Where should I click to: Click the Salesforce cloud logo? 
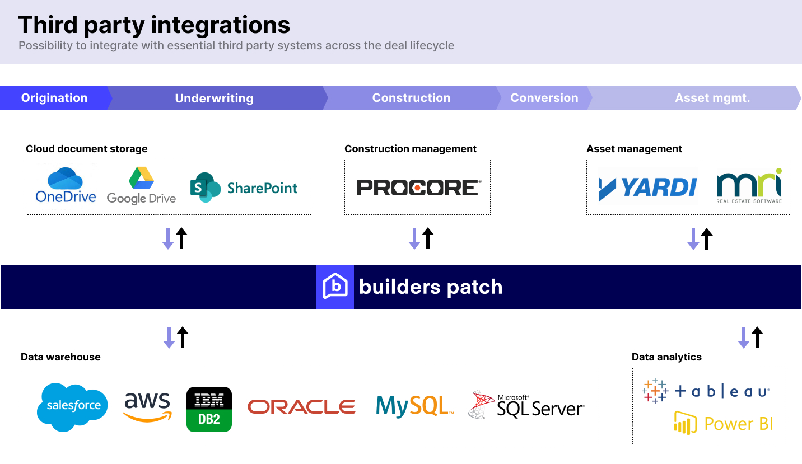tap(72, 407)
